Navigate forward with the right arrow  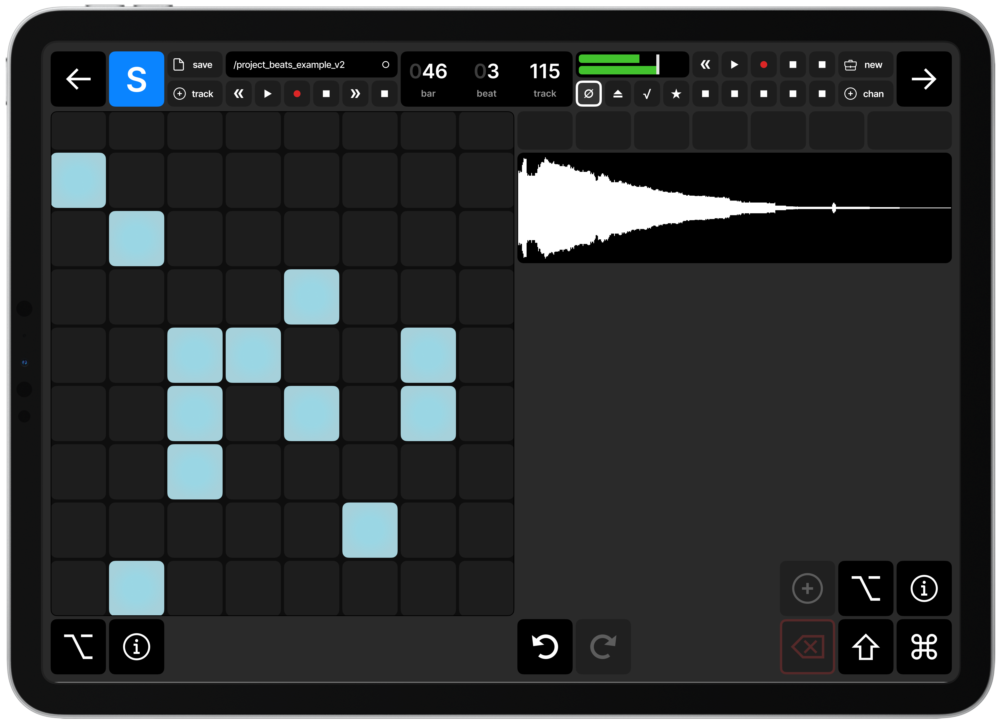(x=924, y=80)
